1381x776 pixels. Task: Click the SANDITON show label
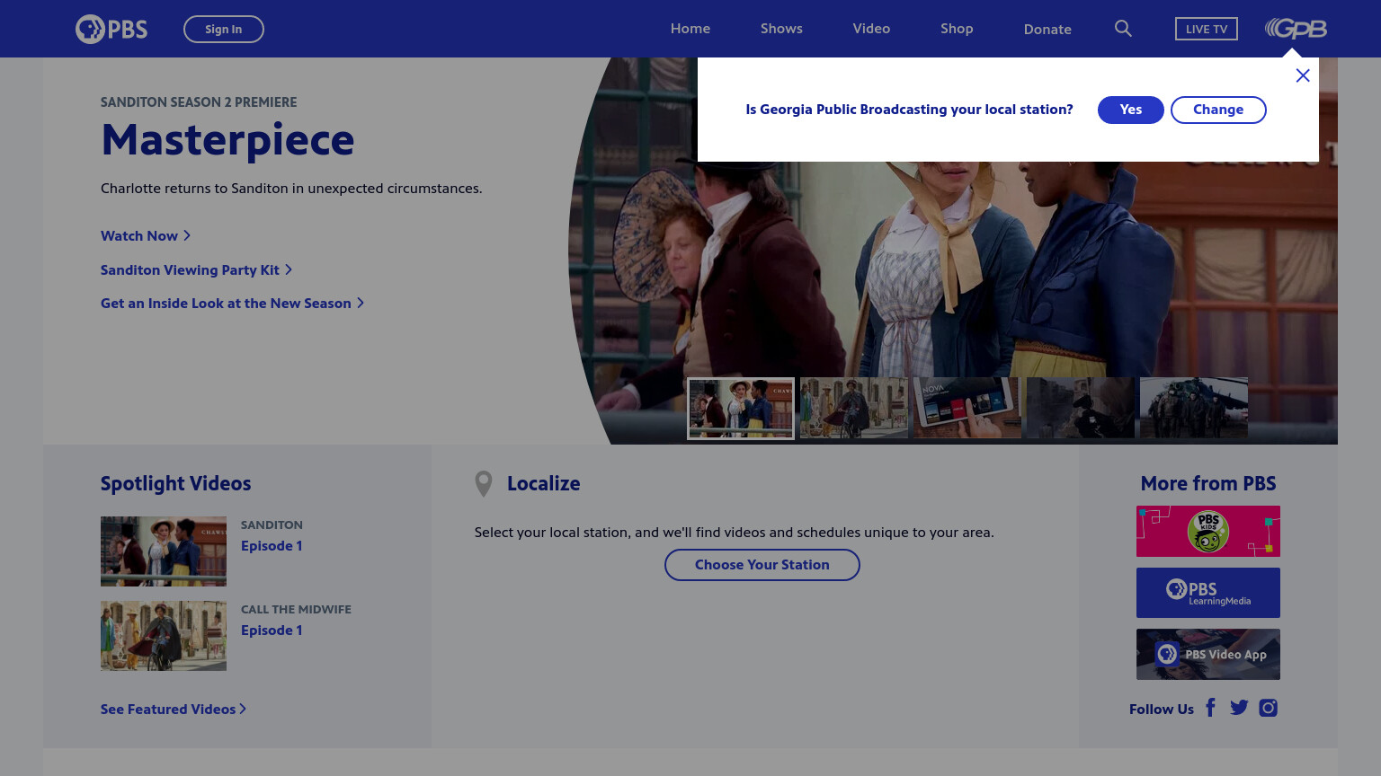point(272,525)
